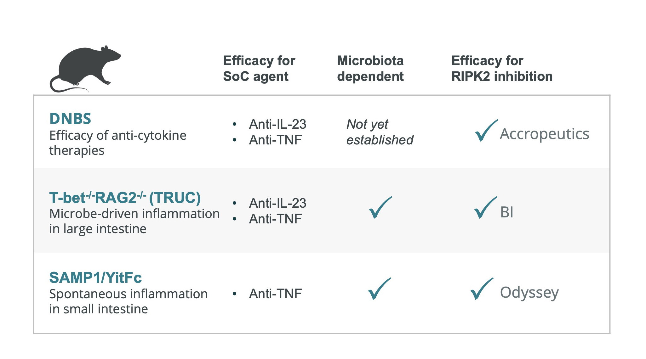Select the SAMP1/YitFc model heading
Viewport: 646px width, 359px height.
pyautogui.click(x=95, y=278)
